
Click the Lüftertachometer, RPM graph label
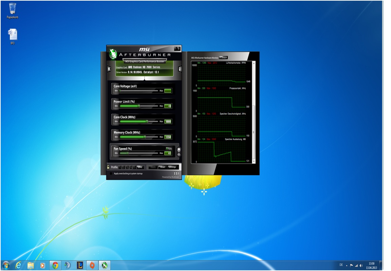click(236, 63)
